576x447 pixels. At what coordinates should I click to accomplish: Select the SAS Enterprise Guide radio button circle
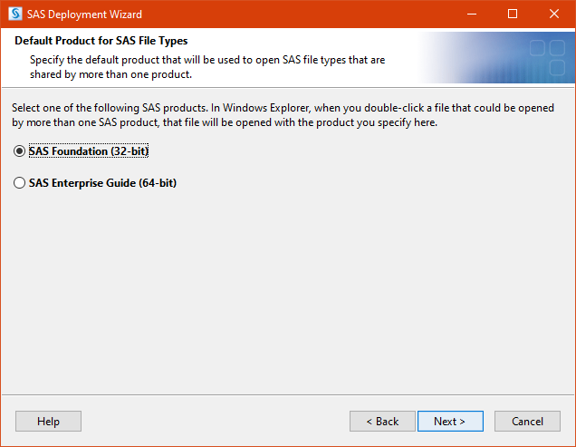(19, 183)
